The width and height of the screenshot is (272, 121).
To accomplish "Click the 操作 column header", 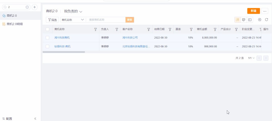I will pyautogui.click(x=266, y=29).
